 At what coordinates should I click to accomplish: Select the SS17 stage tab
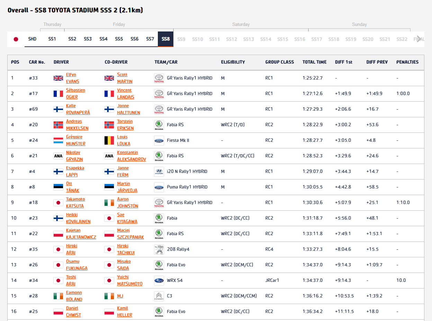click(x=316, y=39)
